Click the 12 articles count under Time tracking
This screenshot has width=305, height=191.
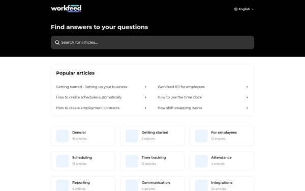click(149, 163)
